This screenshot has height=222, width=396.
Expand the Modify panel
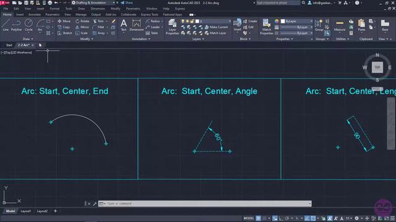coord(87,39)
